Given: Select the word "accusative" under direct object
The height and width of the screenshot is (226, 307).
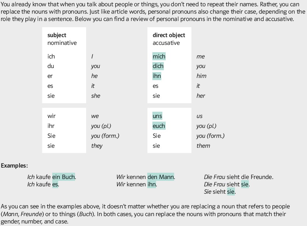Looking at the screenshot, I should point(166,43).
